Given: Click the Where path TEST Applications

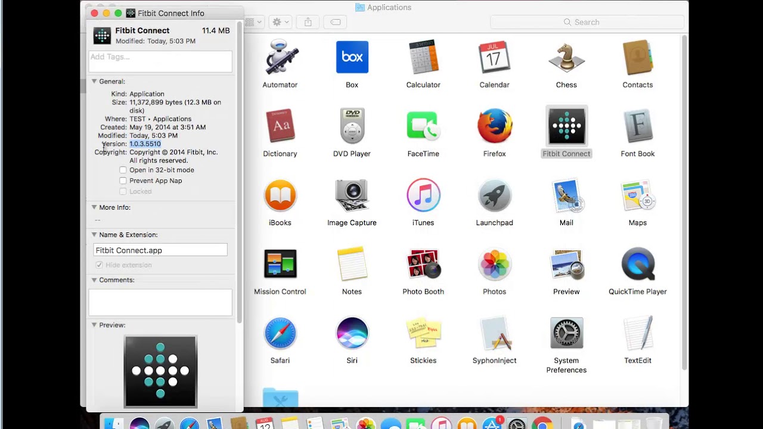Looking at the screenshot, I should click(x=160, y=119).
